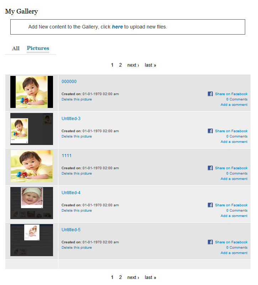Screen dimensions: 258x285
Task: Delete the 000000 picture
Action: point(77,99)
